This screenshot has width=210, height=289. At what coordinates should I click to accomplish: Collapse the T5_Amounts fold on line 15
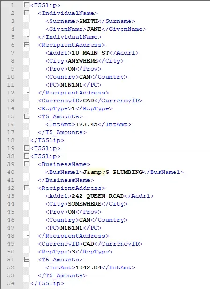pos(27,116)
